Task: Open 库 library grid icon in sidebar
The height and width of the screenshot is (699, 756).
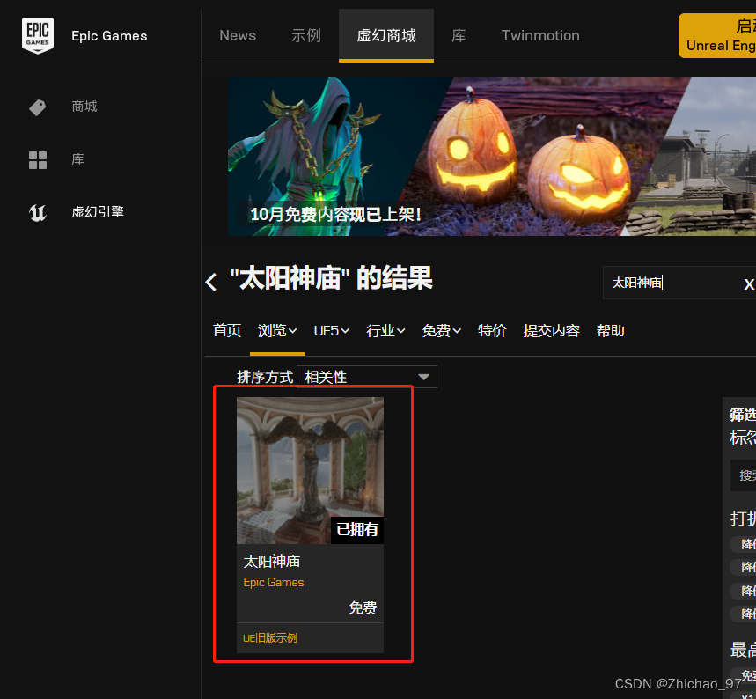Action: point(38,159)
